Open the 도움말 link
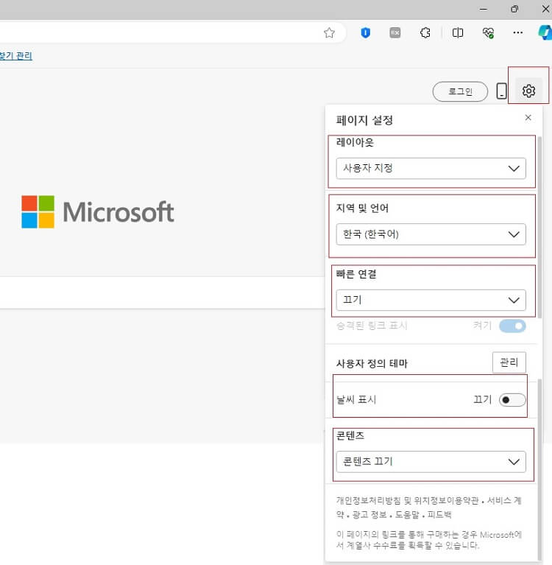The height and width of the screenshot is (565, 552). point(407,515)
